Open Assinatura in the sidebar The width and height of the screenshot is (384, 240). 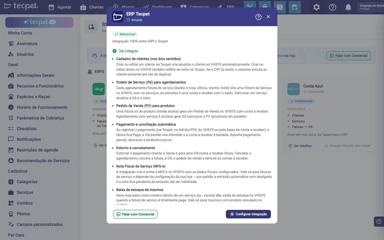[x=27, y=43]
